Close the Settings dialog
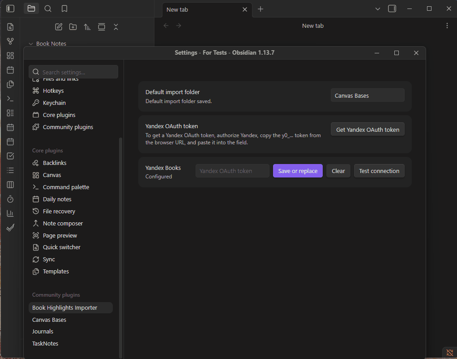 click(416, 53)
